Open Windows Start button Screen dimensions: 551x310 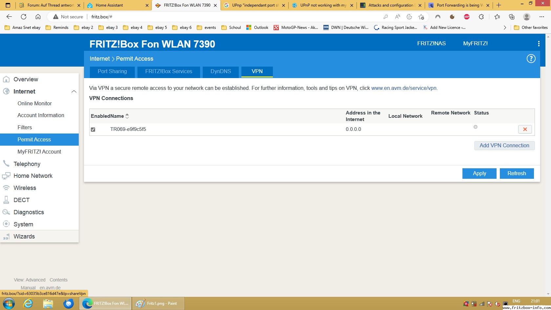tap(9, 303)
